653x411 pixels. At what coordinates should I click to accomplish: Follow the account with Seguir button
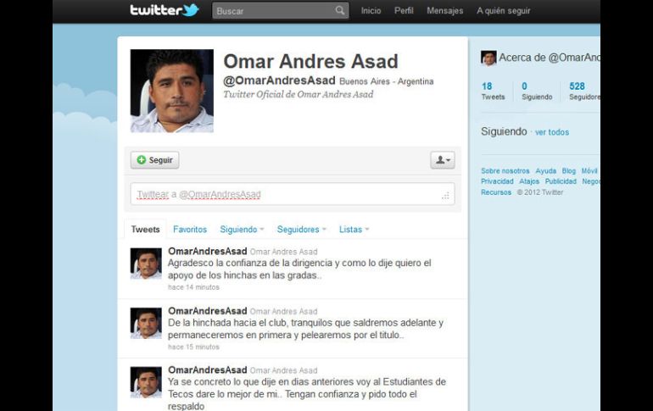pos(155,160)
